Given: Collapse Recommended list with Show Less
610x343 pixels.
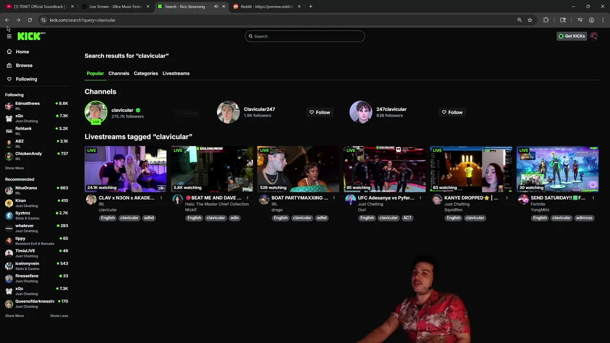Looking at the screenshot, I should [x=59, y=316].
